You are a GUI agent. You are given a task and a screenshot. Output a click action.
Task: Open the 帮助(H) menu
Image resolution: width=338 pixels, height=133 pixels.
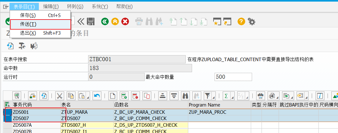(124, 7)
